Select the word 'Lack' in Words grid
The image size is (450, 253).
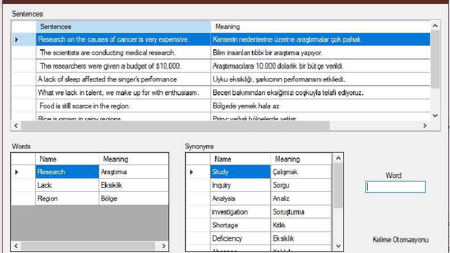point(67,185)
